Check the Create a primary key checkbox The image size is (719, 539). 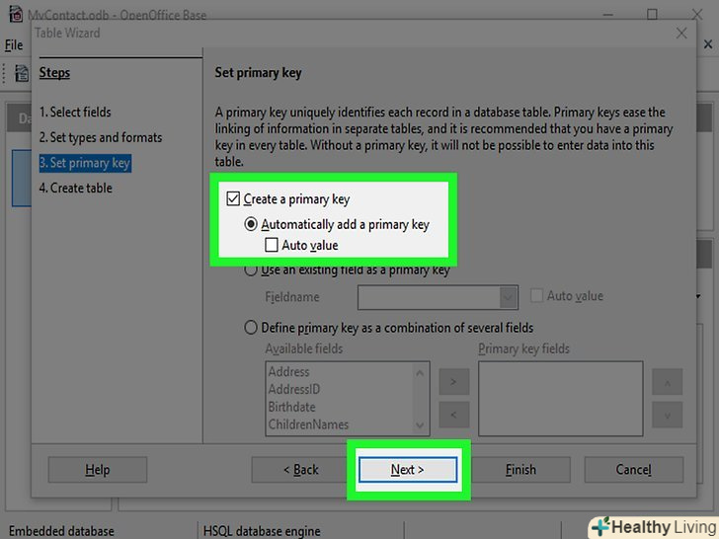pos(233,199)
